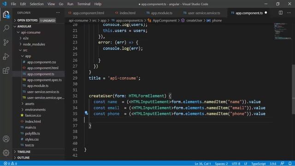The height and width of the screenshot is (166, 295).
Task: Open the File menu
Action: (13, 4)
